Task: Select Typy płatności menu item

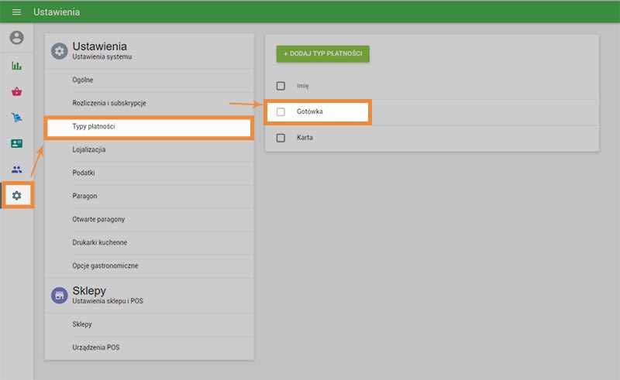Action: pyautogui.click(x=94, y=126)
